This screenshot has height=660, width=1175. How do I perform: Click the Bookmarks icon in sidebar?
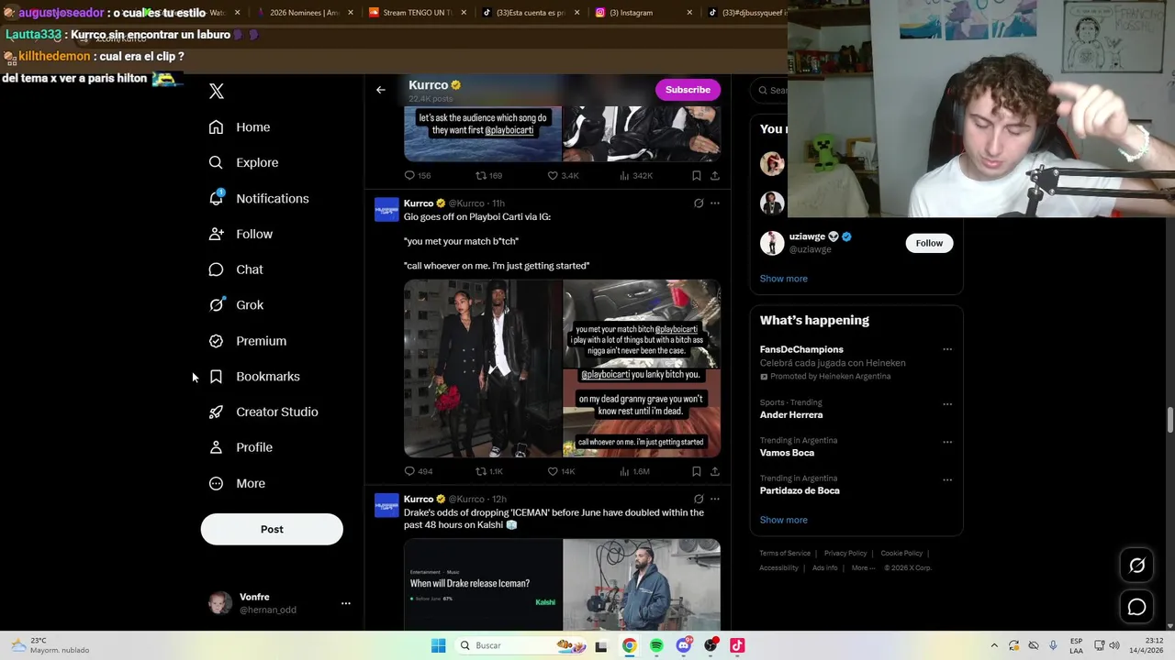(216, 377)
